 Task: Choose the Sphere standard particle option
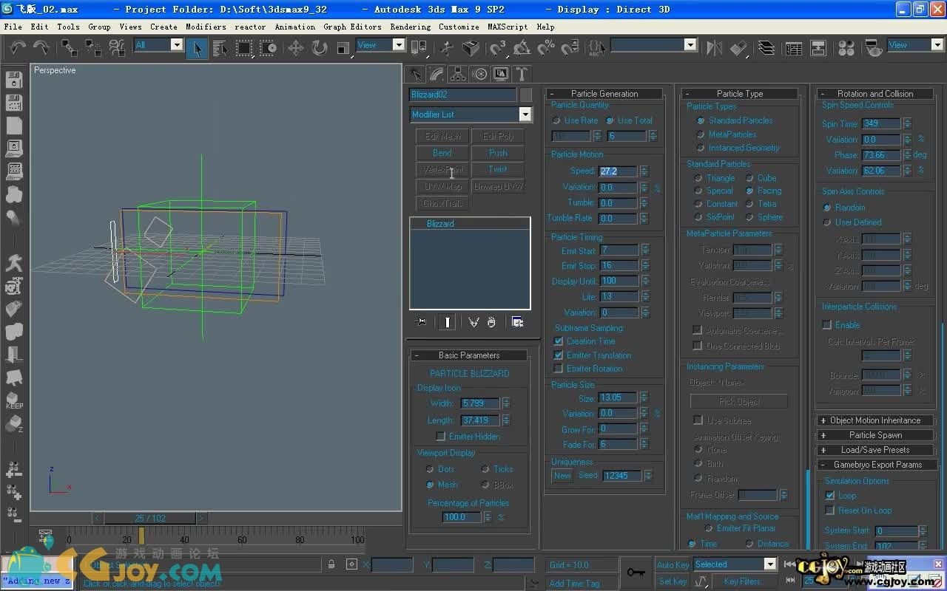click(x=749, y=217)
